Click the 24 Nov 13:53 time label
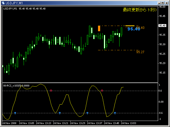This screenshot has height=127, width=170. pyautogui.click(x=129, y=123)
